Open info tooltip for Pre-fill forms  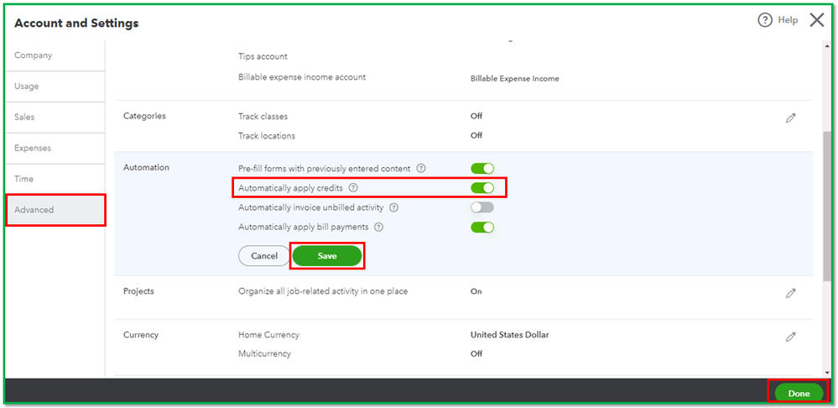tap(421, 169)
